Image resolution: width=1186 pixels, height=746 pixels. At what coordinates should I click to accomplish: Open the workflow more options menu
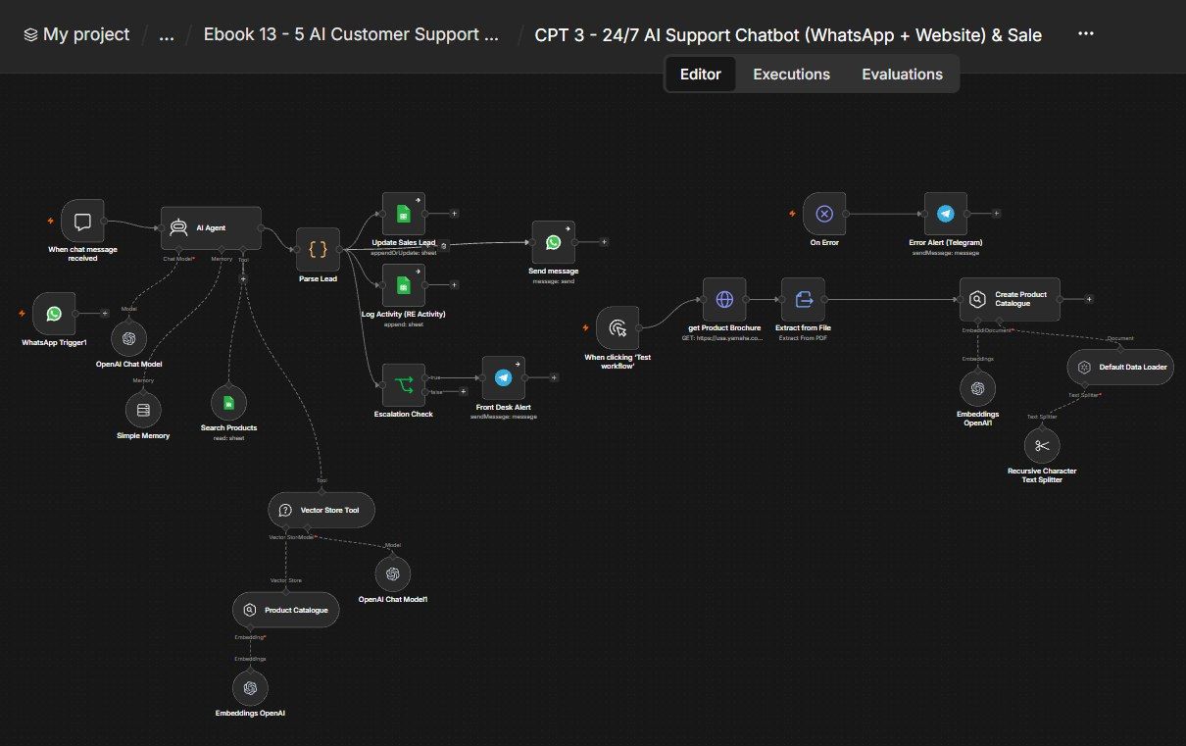(1085, 33)
